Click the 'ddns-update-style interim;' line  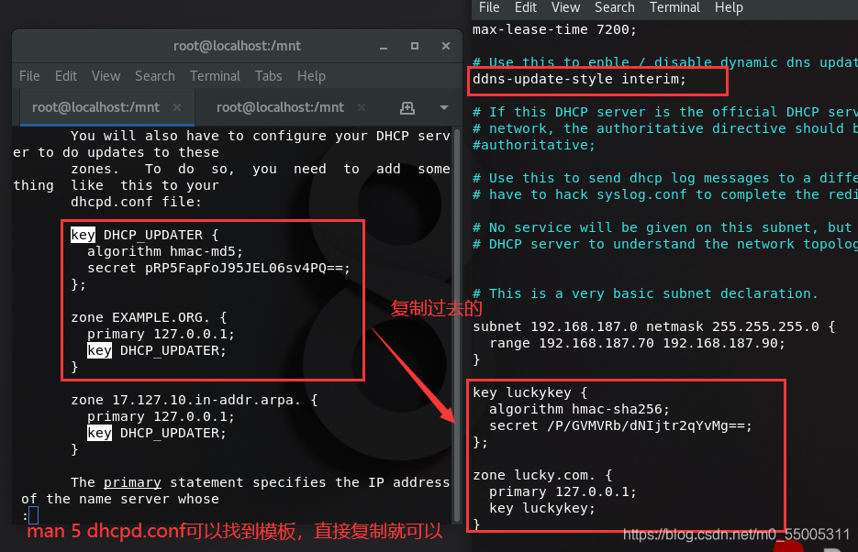(579, 79)
